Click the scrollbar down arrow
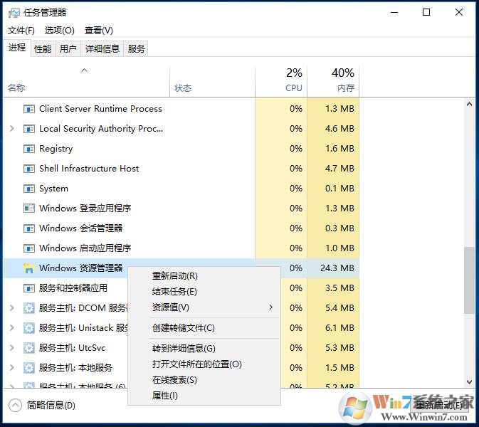The width and height of the screenshot is (479, 427). click(x=469, y=381)
